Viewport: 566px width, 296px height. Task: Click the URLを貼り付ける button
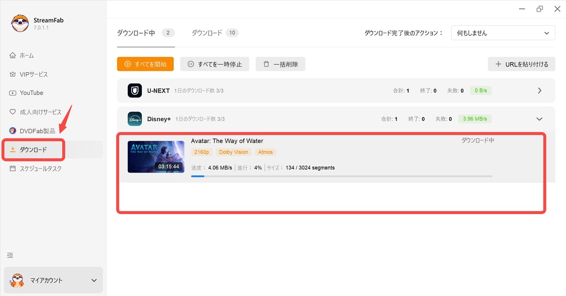click(521, 64)
